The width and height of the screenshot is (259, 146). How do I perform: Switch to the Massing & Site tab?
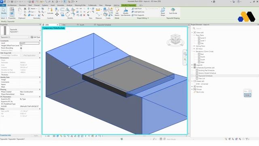point(80,5)
